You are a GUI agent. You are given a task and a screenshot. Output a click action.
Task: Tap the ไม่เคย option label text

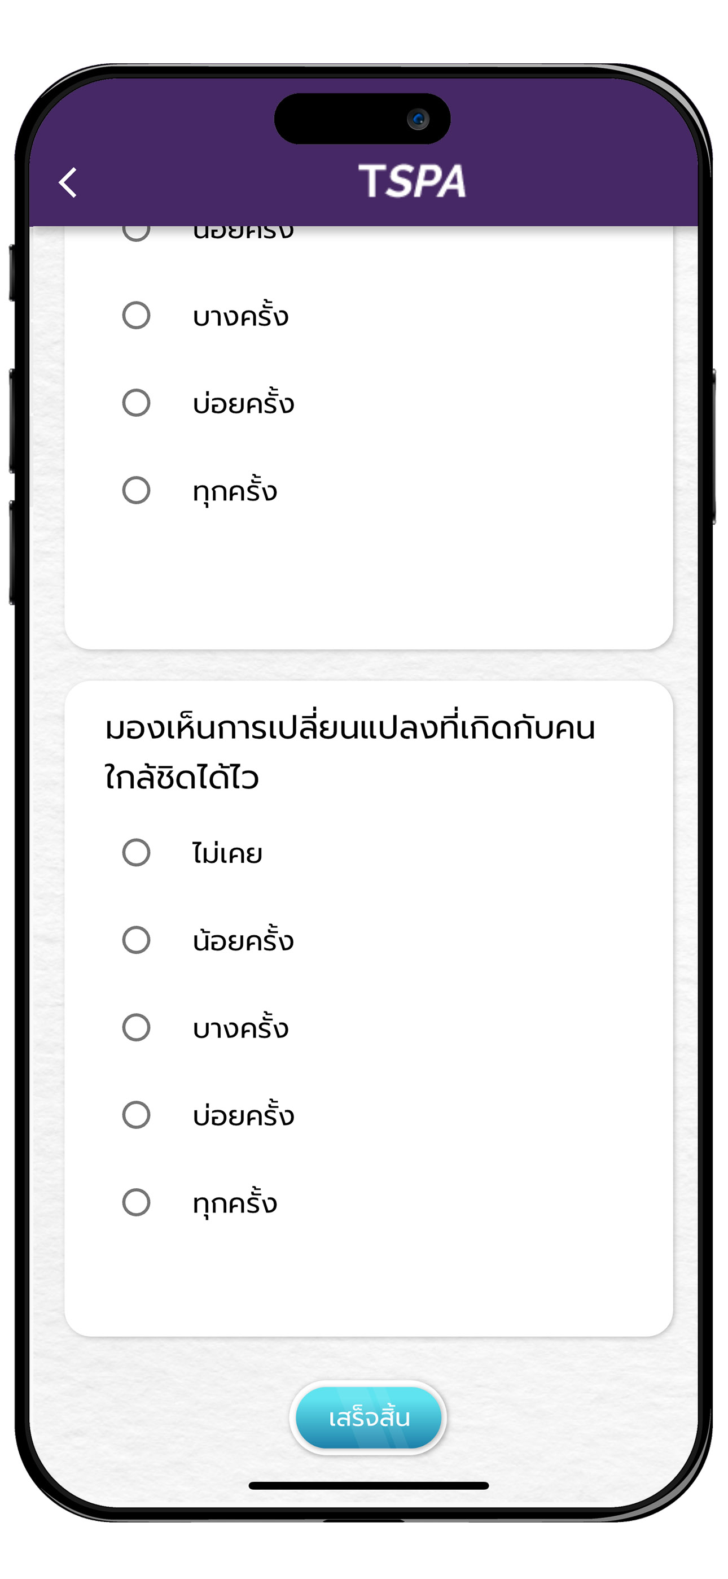coord(227,854)
